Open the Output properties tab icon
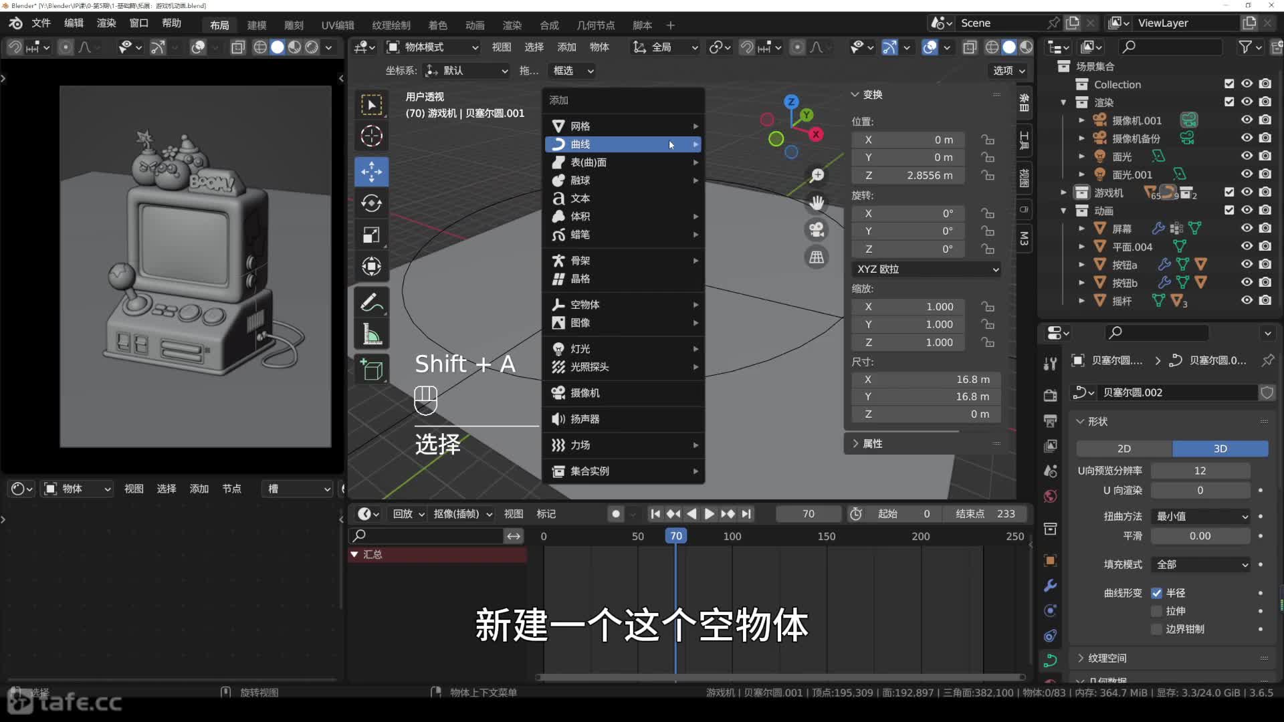 (1051, 420)
